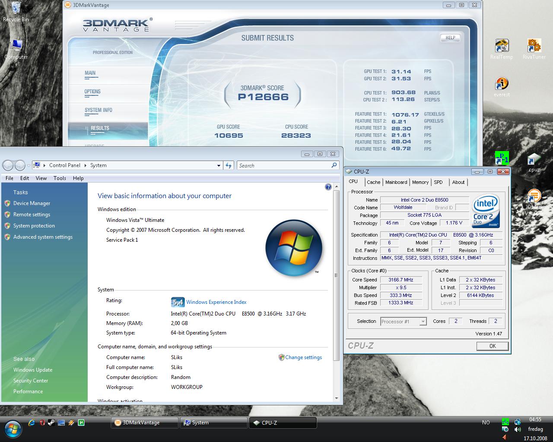
Task: Open the Tools menu
Action: tap(60, 178)
